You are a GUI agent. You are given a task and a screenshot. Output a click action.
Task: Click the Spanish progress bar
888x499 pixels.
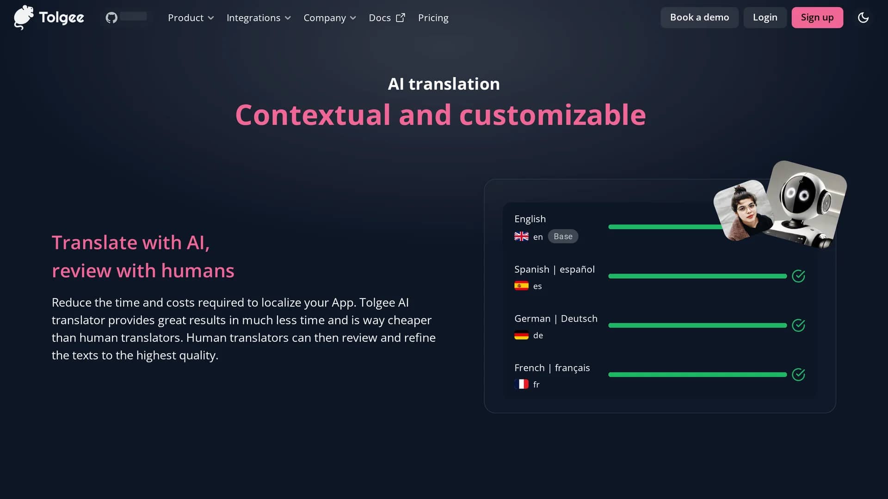(697, 276)
